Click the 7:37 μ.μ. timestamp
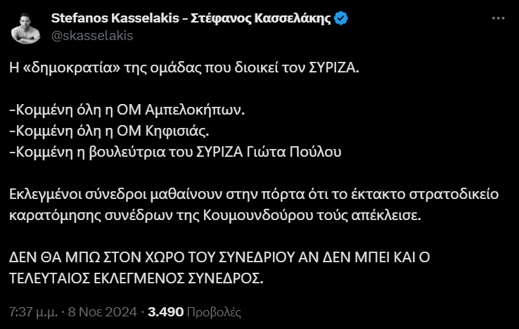 32,310
